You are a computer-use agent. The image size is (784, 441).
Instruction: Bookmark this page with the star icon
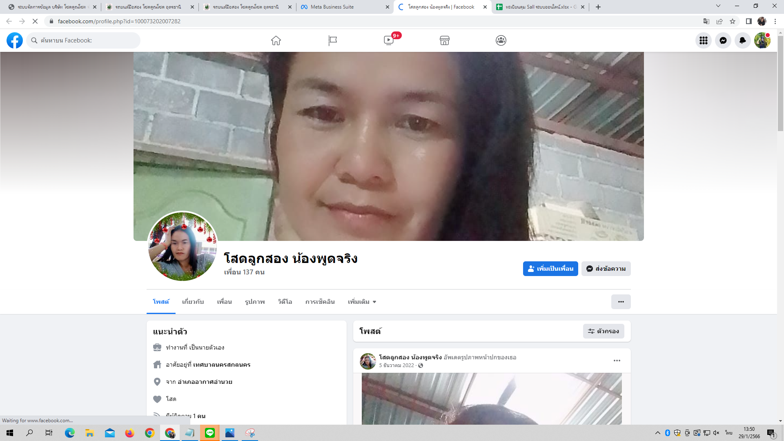(x=733, y=21)
